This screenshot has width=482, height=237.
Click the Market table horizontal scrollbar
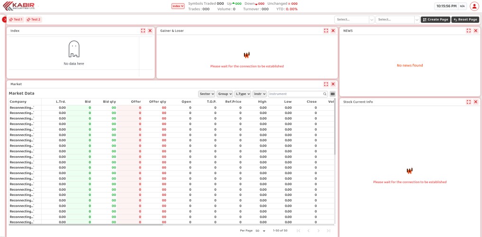pyautogui.click(x=86, y=225)
